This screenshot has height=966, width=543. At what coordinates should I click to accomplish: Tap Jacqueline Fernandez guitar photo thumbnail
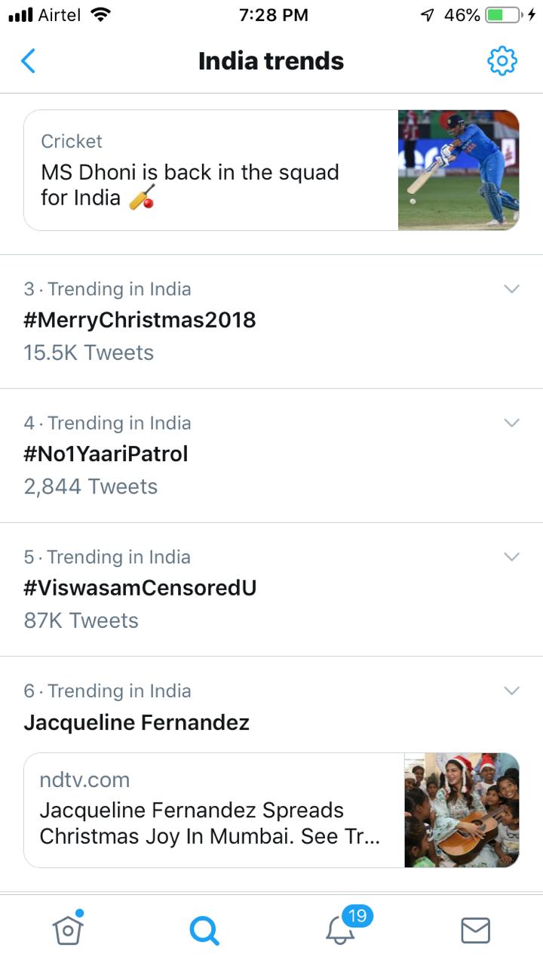(462, 811)
